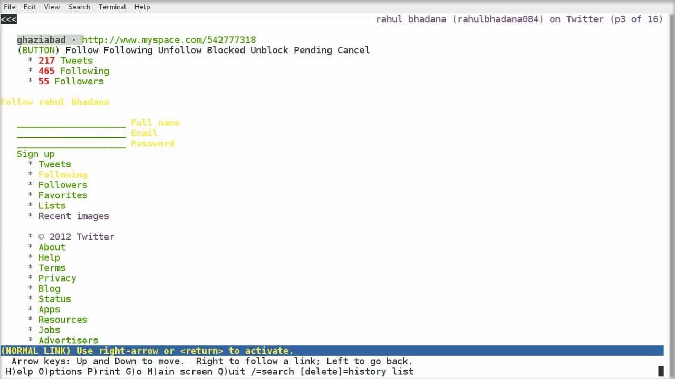Click the terminal cursor block at bottom right

pyautogui.click(x=661, y=372)
